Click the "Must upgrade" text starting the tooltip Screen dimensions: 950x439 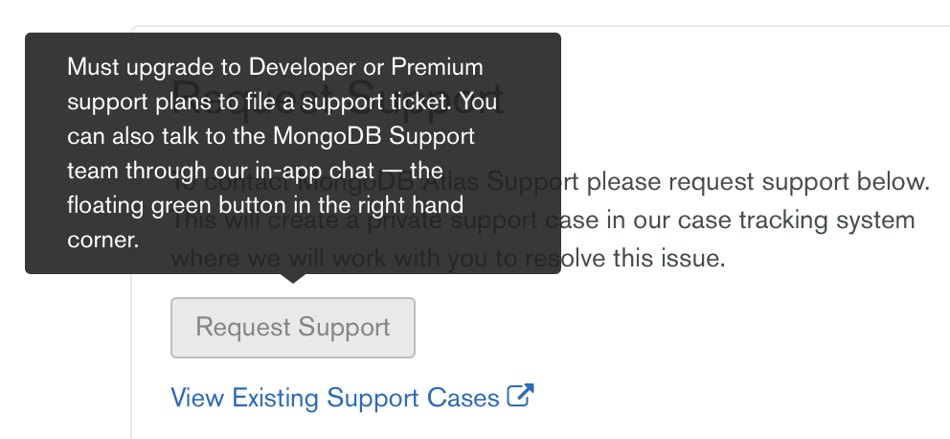click(124, 68)
